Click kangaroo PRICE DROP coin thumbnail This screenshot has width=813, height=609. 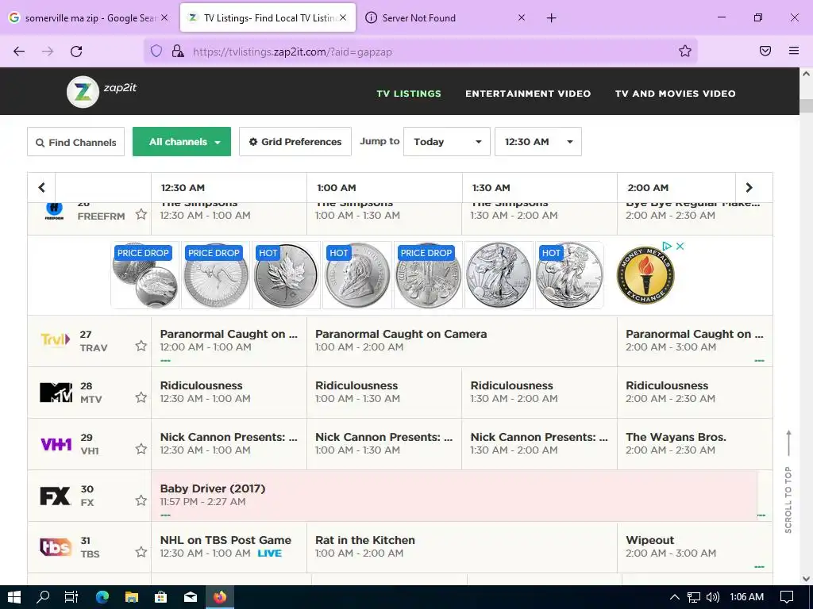coord(216,275)
